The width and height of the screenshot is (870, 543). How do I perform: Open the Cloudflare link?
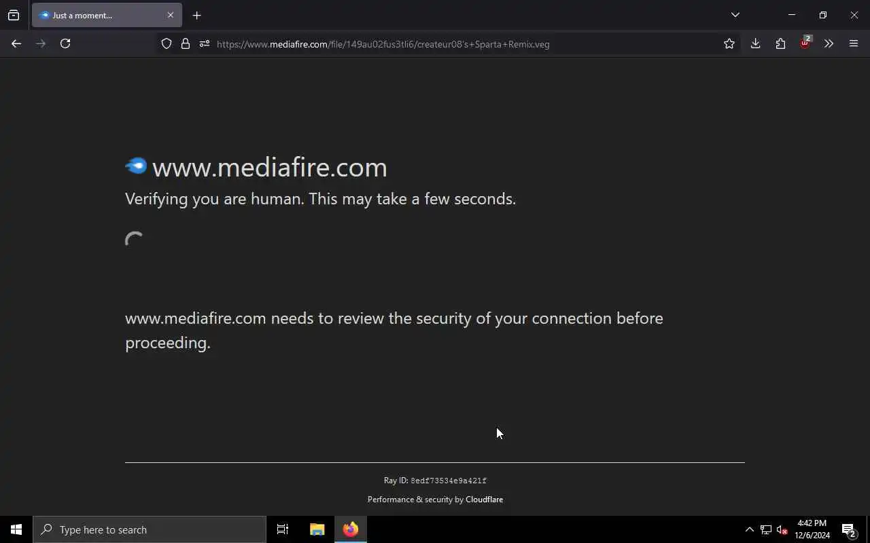[x=484, y=500]
